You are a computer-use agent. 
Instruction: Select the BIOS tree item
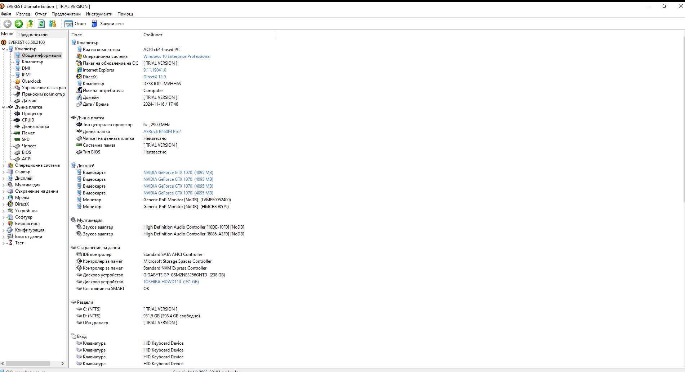click(x=26, y=152)
